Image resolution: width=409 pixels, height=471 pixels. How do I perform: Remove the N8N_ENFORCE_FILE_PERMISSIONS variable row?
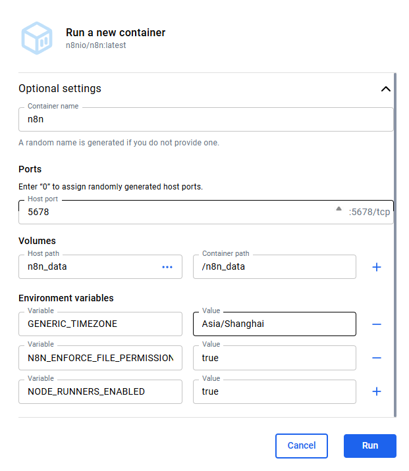(377, 358)
